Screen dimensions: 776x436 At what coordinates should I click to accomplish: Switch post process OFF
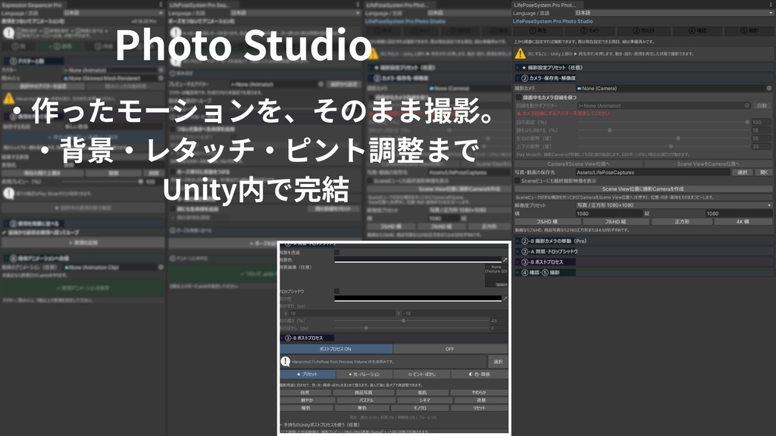coord(450,349)
